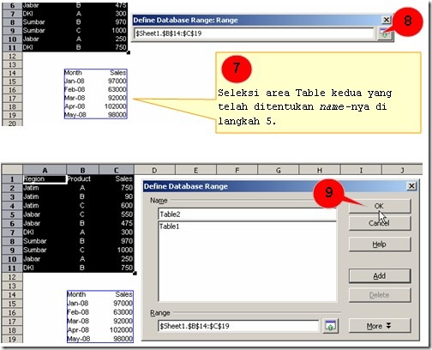Click the Add button
The image size is (432, 350).
pyautogui.click(x=380, y=276)
